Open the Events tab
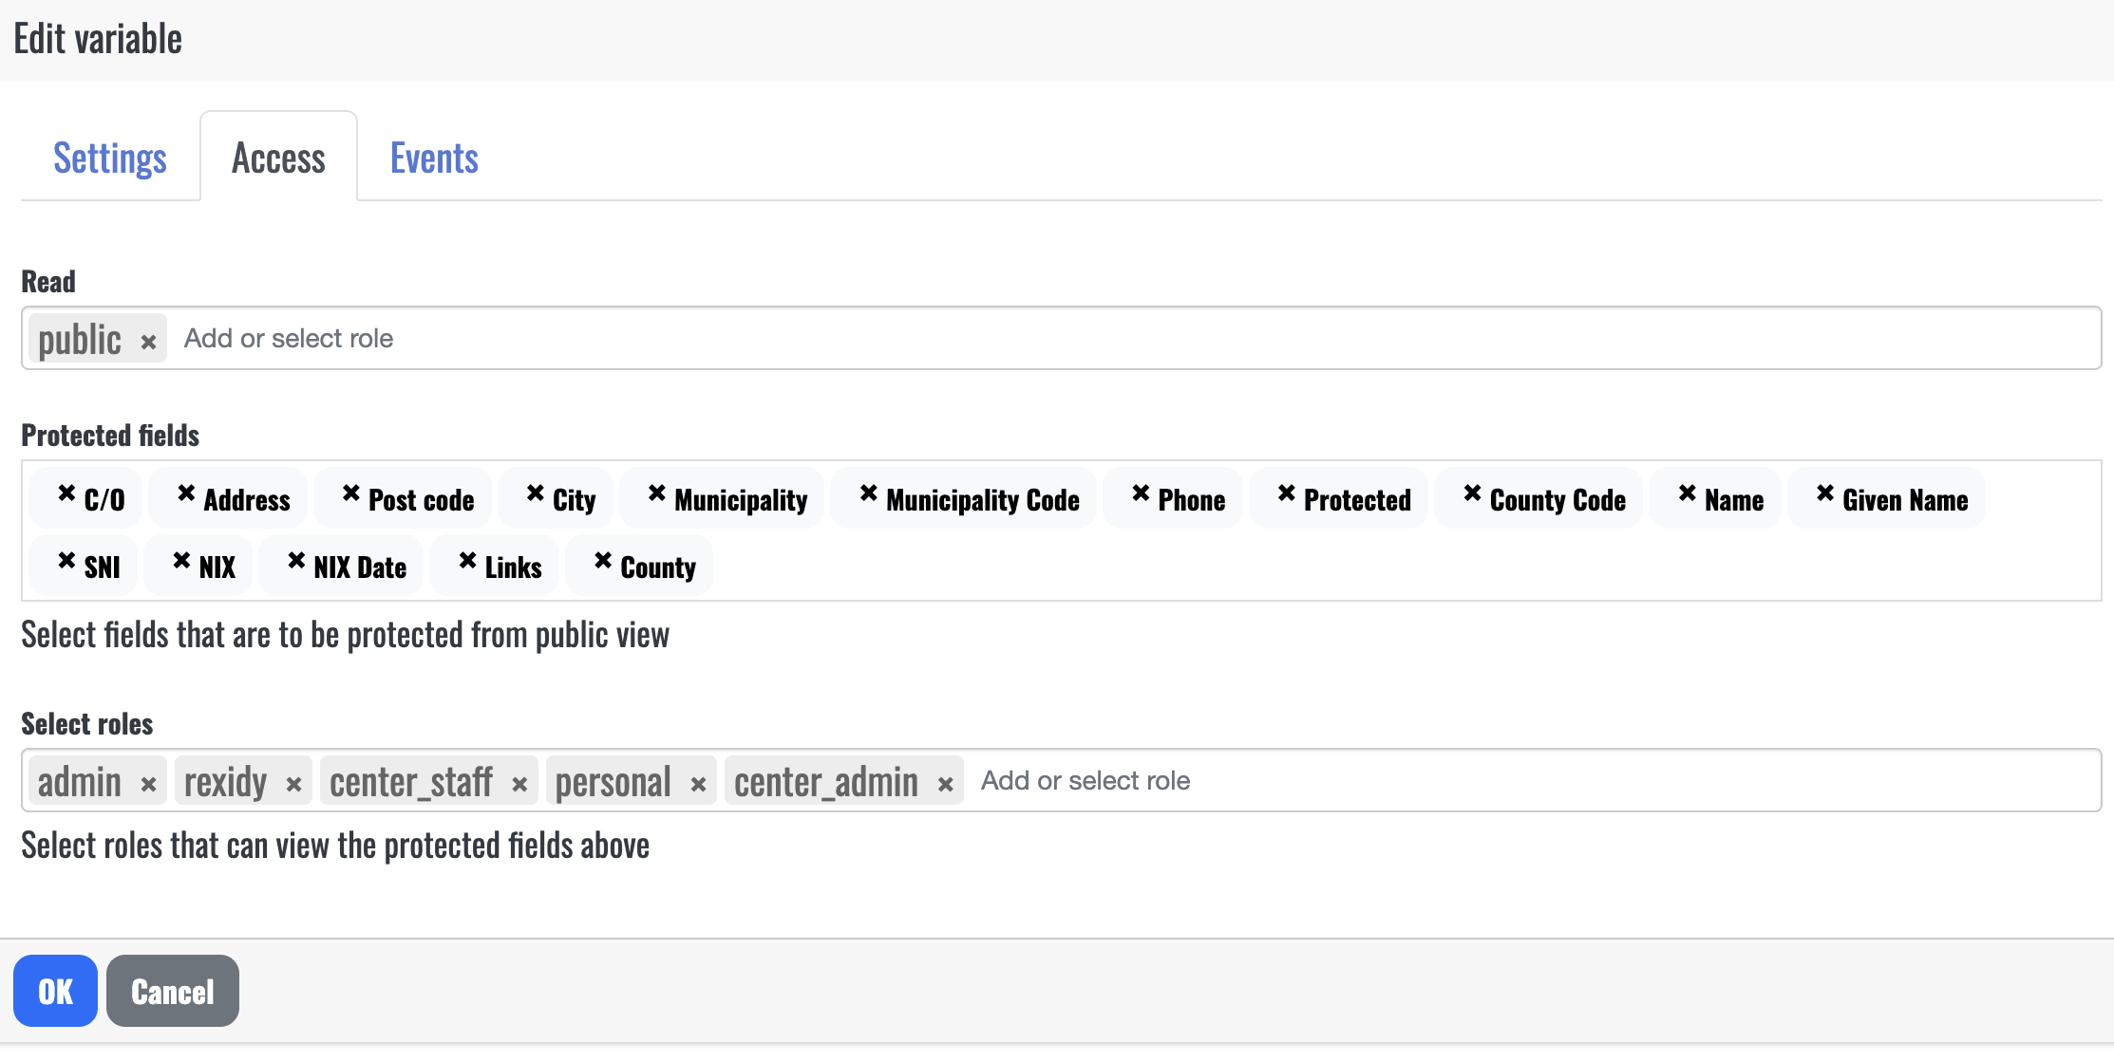 (x=434, y=158)
